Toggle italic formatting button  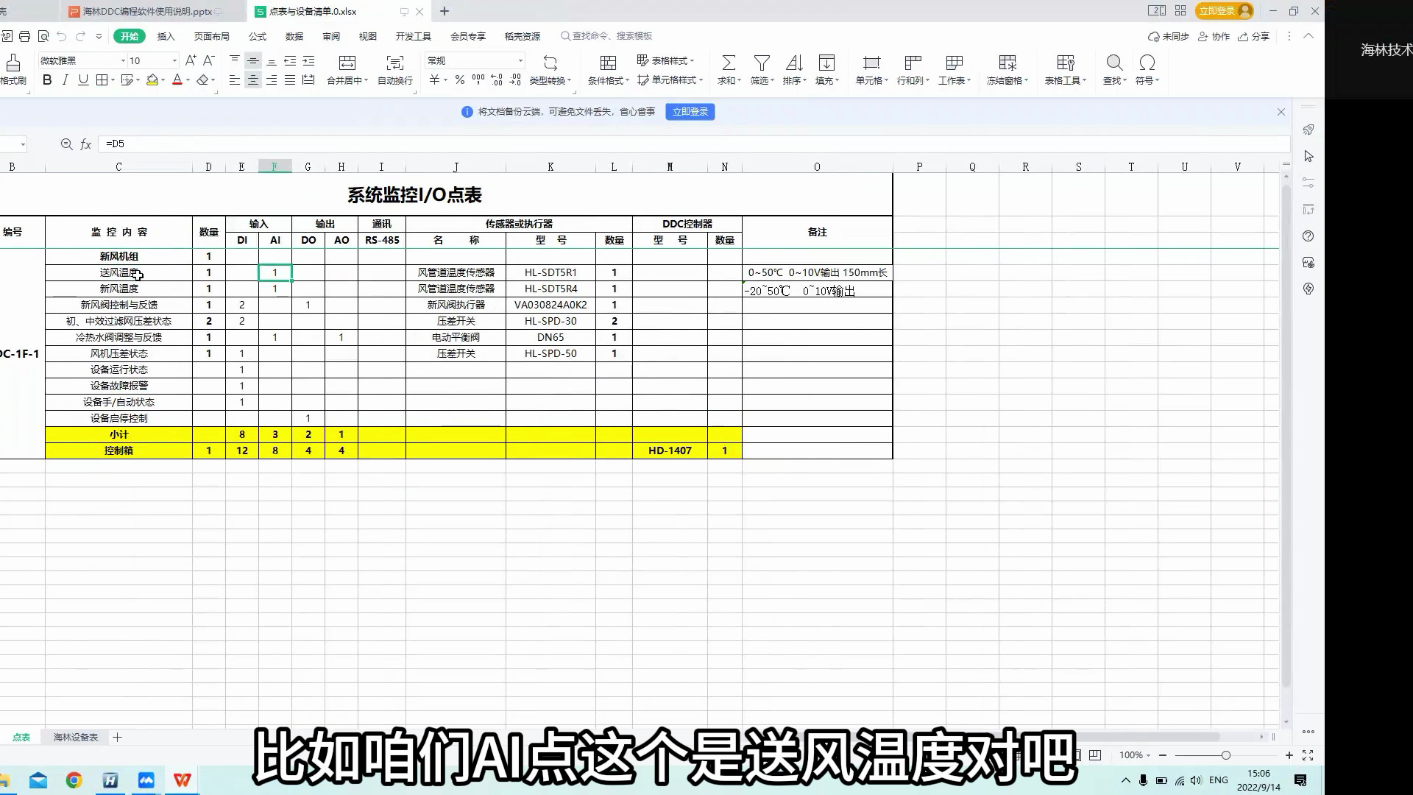(x=65, y=80)
